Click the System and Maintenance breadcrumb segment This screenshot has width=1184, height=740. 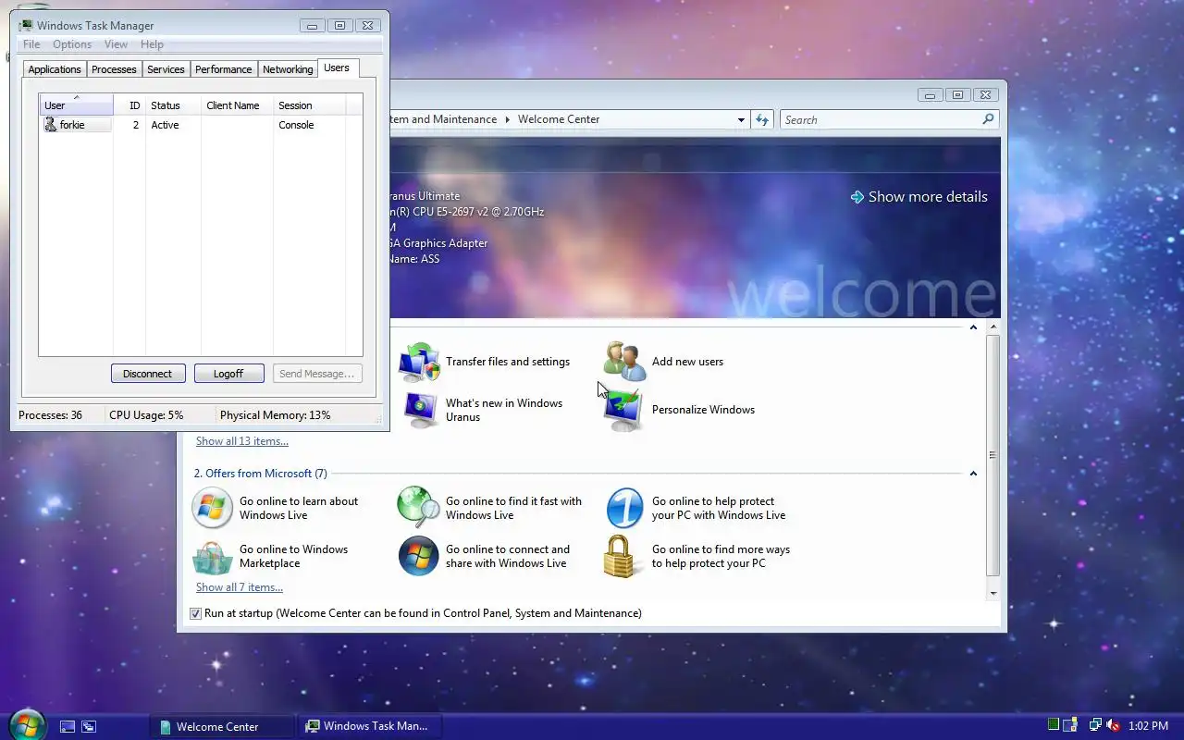coord(443,119)
